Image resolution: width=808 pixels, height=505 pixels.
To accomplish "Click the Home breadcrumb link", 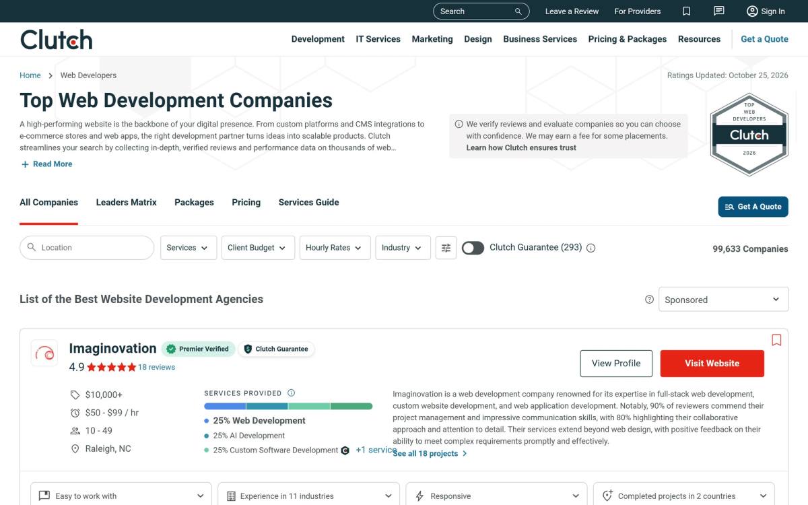I will pos(30,75).
